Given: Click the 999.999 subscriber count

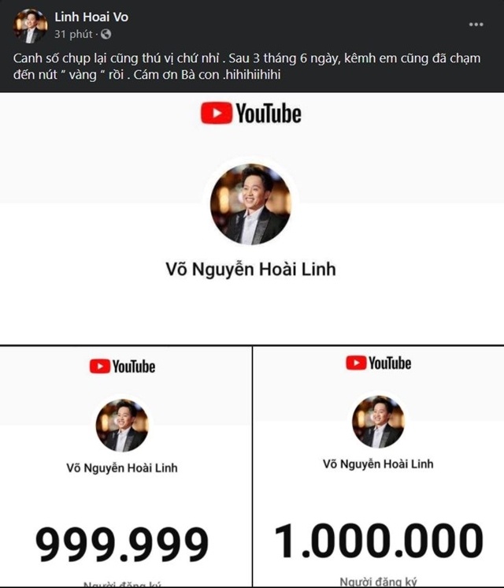Looking at the screenshot, I should click(122, 543).
